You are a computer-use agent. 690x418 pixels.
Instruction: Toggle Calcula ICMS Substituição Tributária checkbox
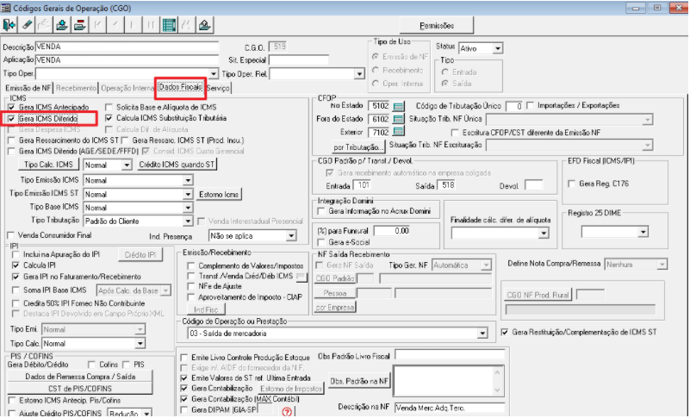coord(109,118)
